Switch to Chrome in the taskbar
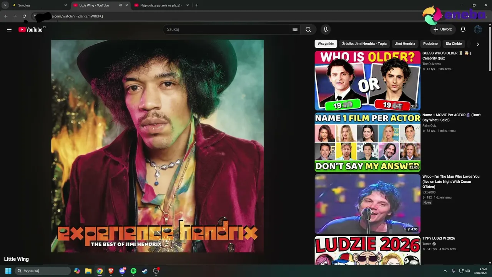This screenshot has width=492, height=277. pos(100,271)
